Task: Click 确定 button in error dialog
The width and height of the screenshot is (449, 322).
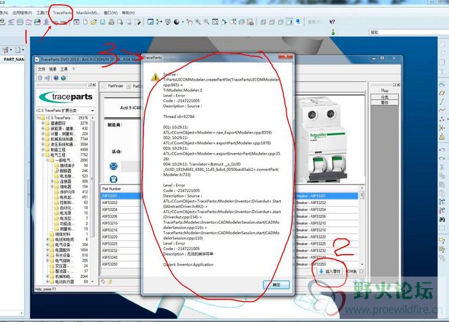Action: (x=276, y=285)
